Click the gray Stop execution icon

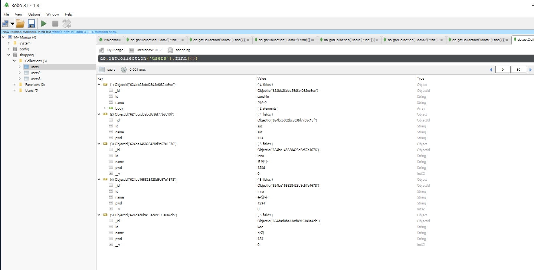[x=55, y=24]
